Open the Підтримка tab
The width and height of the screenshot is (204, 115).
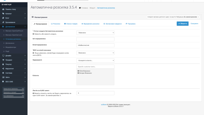pyautogui.click(x=131, y=24)
